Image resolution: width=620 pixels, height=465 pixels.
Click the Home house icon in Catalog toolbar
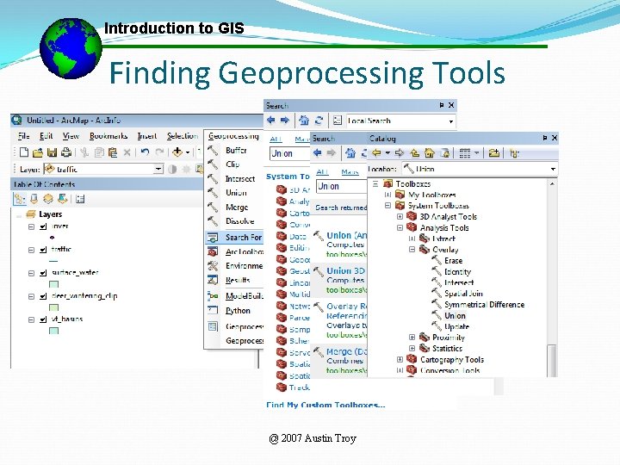click(x=430, y=153)
